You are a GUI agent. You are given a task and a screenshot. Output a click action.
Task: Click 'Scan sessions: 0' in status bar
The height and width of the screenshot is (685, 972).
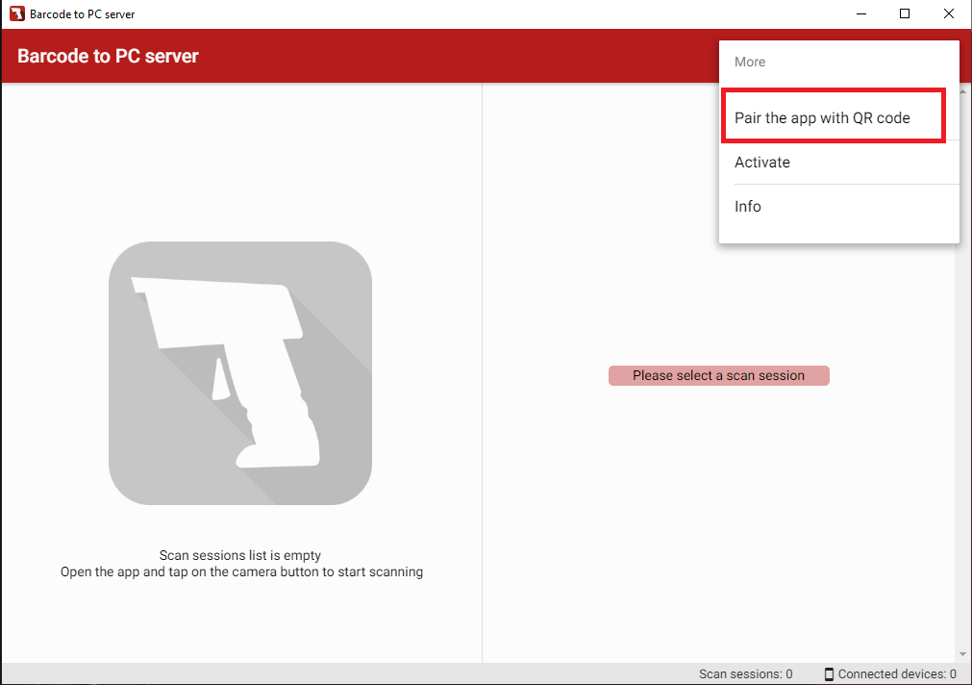pos(746,673)
